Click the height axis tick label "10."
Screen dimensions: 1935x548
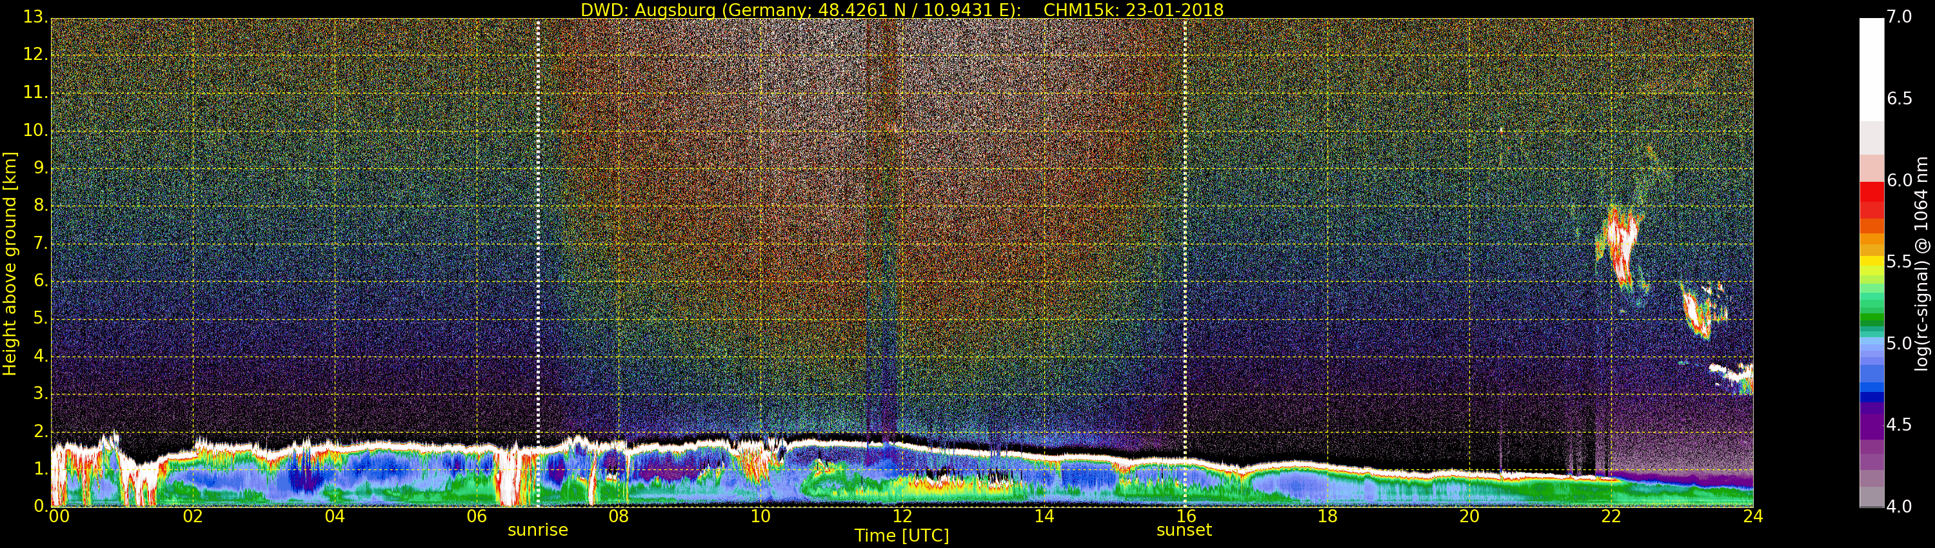click(35, 130)
